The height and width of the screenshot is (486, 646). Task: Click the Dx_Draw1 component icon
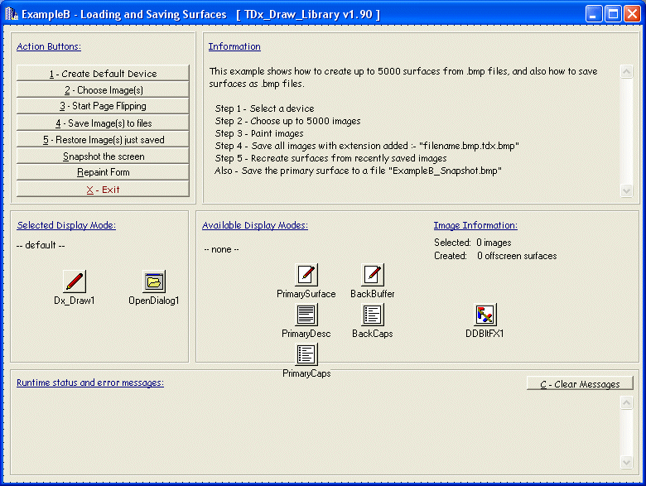click(x=75, y=281)
